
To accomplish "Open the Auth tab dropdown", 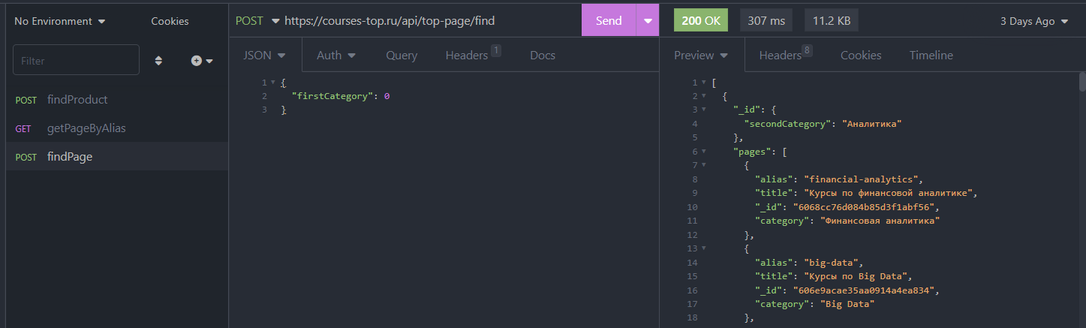I will tap(335, 55).
